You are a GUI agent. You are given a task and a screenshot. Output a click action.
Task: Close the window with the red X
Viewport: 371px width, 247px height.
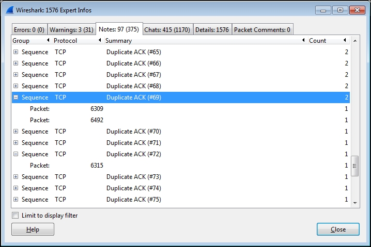coord(357,10)
